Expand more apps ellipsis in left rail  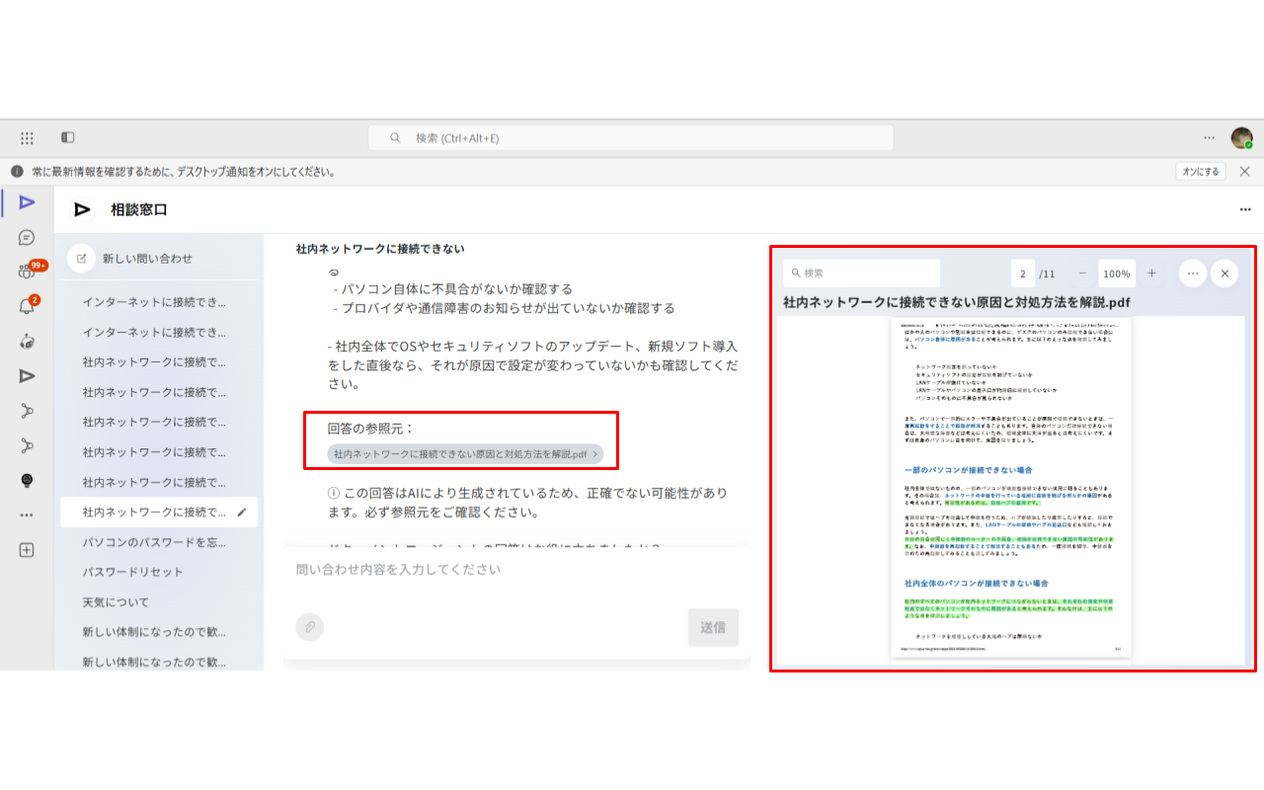point(27,514)
